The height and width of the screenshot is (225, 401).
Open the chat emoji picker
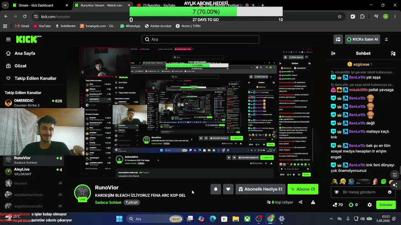tap(390, 192)
